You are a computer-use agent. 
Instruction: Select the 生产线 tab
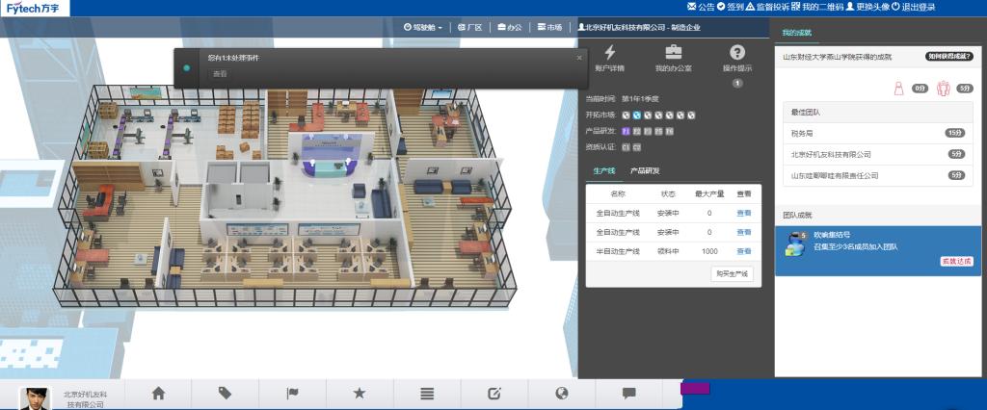click(603, 170)
